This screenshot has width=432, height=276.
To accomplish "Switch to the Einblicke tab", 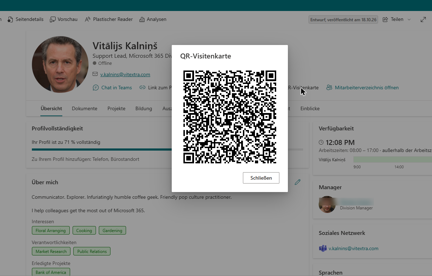I will [x=310, y=109].
